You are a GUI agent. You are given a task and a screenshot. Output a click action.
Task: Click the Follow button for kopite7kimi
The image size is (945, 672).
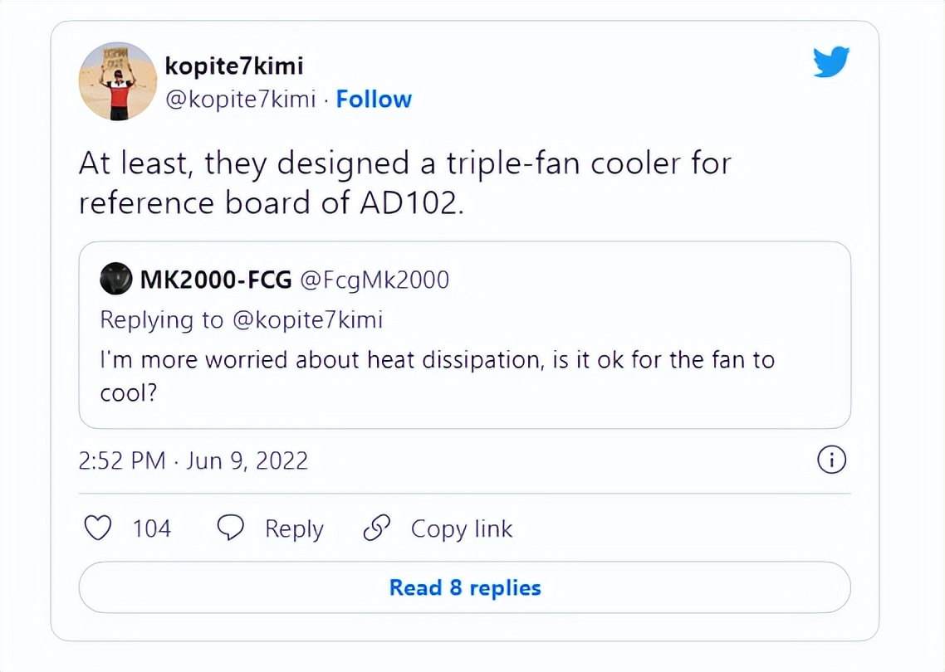374,99
